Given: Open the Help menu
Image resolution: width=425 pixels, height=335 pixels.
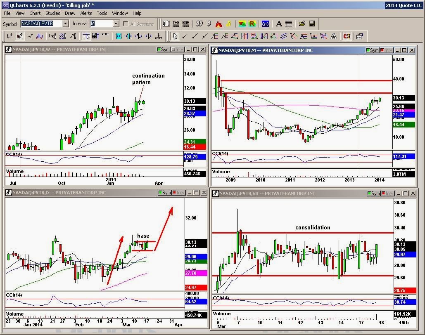Looking at the screenshot, I should coord(137,13).
